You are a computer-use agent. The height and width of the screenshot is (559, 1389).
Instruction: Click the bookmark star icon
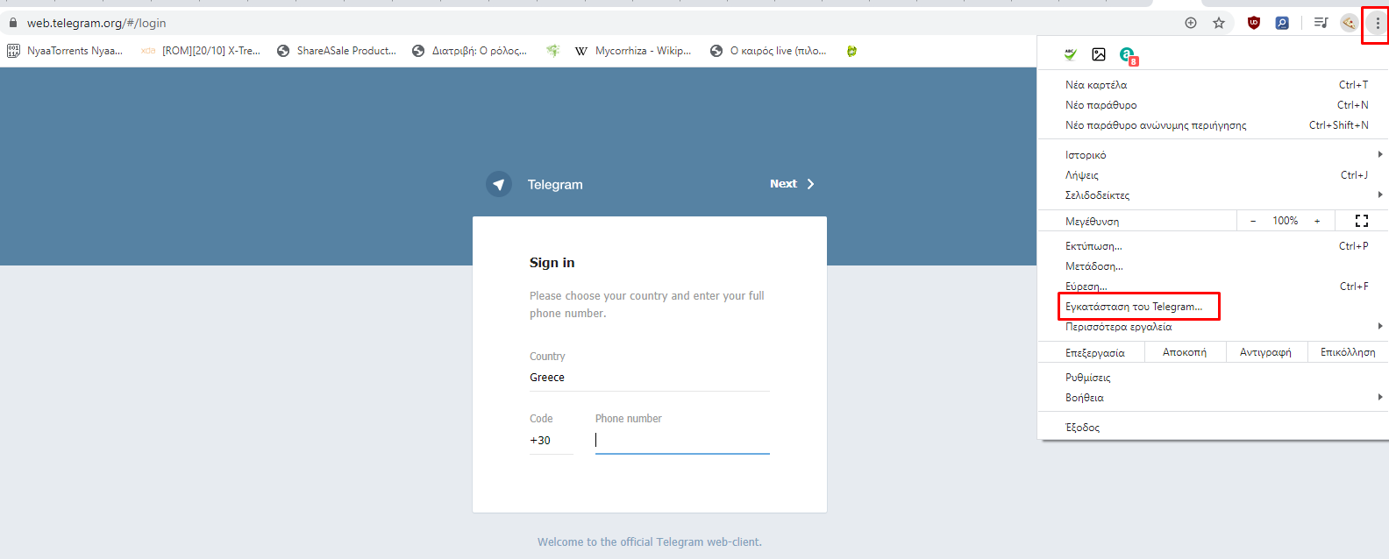(x=1219, y=23)
